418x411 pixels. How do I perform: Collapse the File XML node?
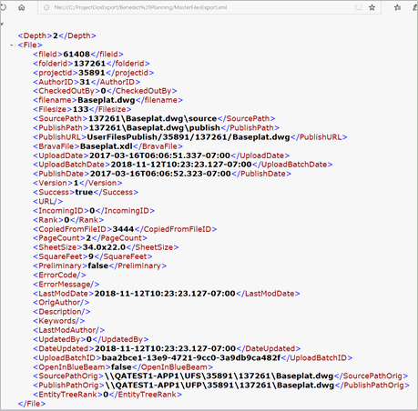point(12,45)
